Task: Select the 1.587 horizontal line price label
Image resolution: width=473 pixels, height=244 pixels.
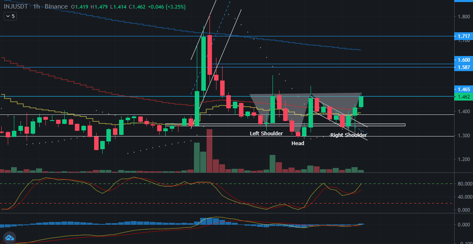Action: (463, 67)
